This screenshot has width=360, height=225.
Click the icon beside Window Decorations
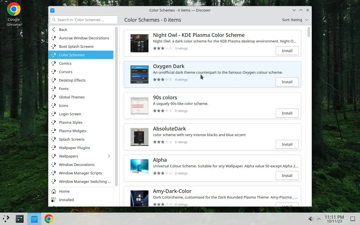[54, 165]
